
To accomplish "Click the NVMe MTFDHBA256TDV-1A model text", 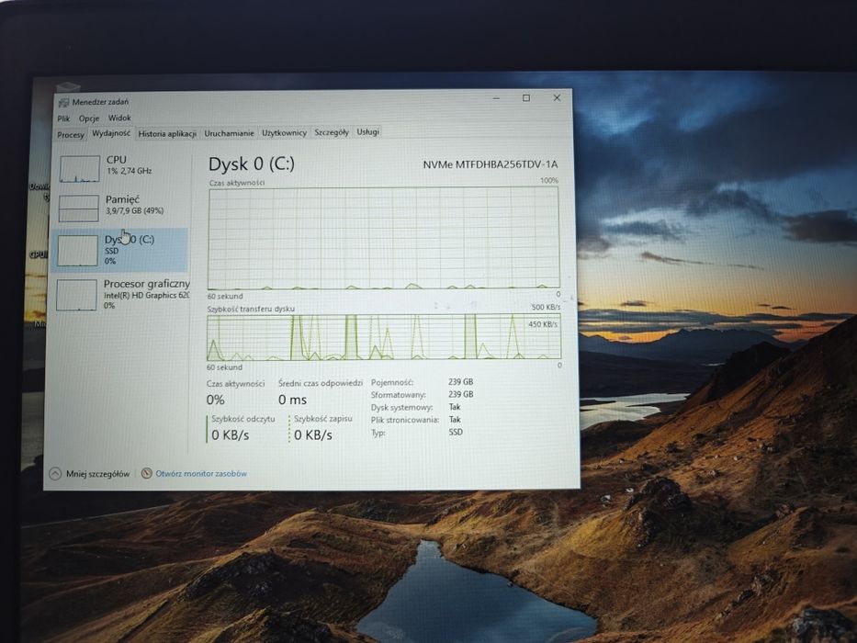I will (x=491, y=164).
